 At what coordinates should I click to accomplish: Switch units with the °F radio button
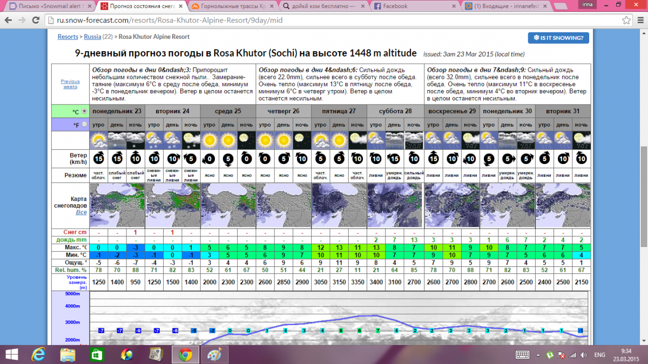coord(84,125)
